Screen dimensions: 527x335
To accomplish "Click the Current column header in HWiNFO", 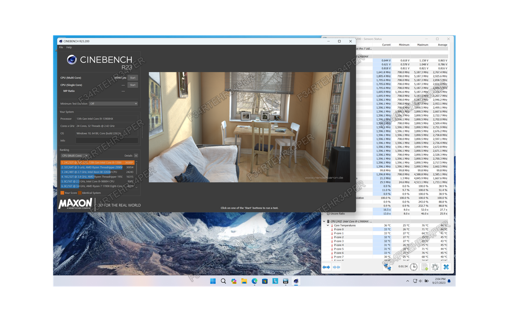I will click(x=386, y=45).
